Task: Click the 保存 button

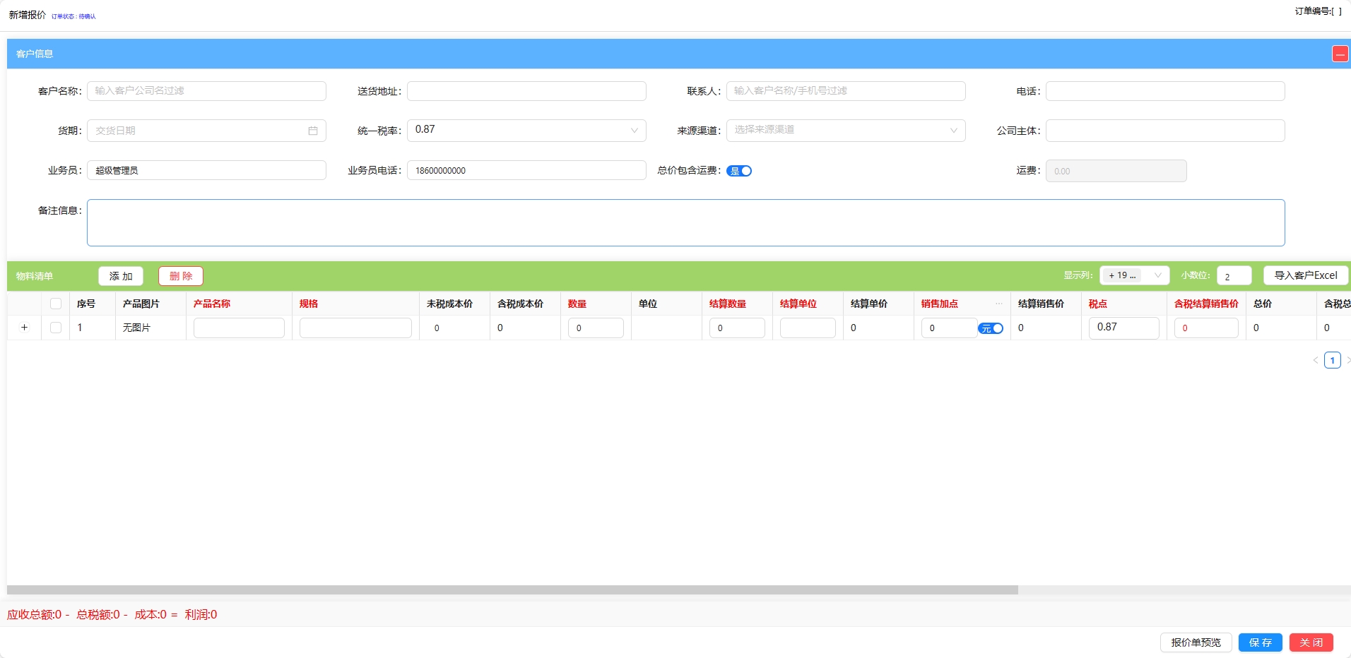Action: [x=1261, y=642]
